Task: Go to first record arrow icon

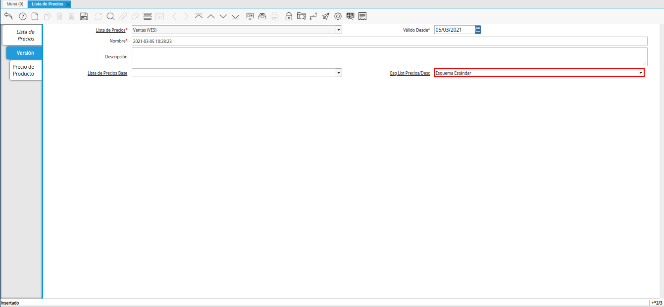Action: [199, 16]
